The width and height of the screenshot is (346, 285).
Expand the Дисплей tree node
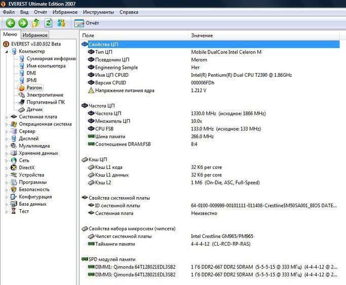point(7,139)
